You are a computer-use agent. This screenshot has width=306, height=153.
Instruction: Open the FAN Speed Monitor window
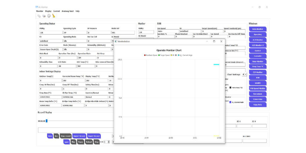[x=258, y=89]
